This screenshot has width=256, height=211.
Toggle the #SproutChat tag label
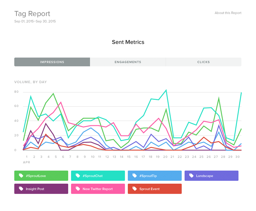coord(98,176)
